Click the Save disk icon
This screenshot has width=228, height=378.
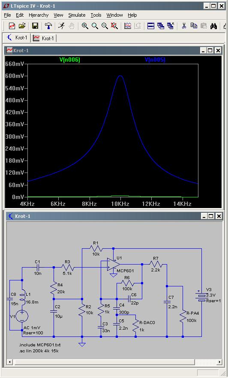pos(35,26)
